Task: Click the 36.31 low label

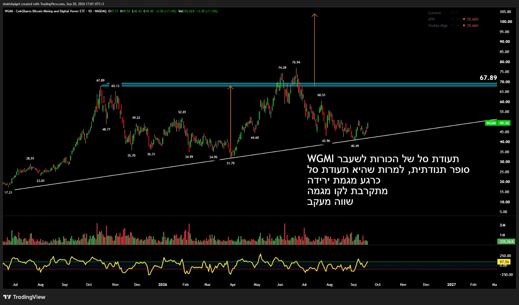Action: click(x=151, y=154)
